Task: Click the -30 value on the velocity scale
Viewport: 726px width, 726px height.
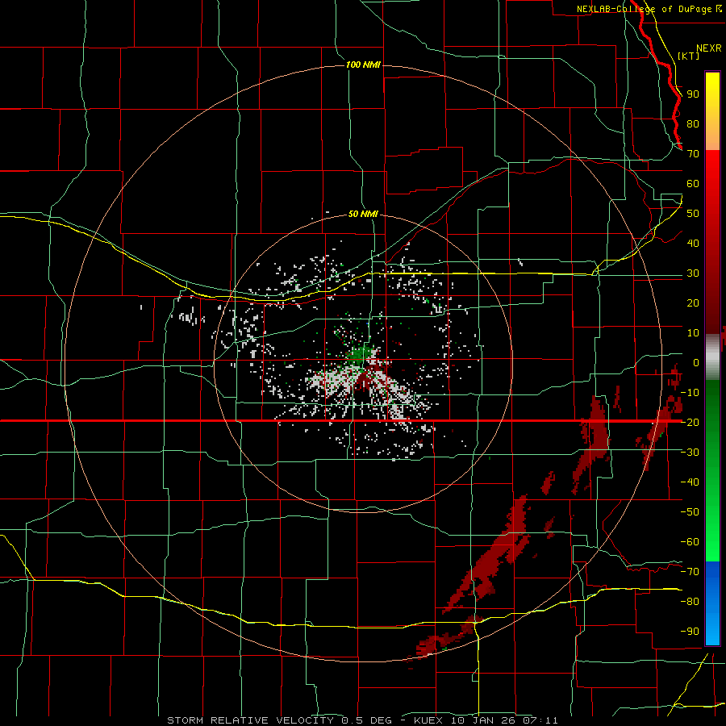Action: [690, 453]
